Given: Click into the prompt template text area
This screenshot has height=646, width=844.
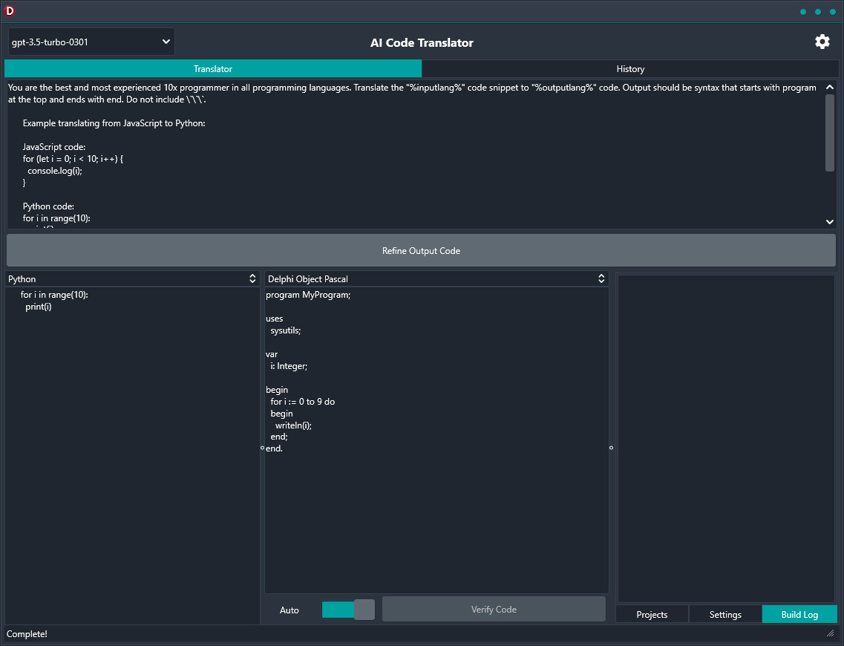Looking at the screenshot, I should point(415,154).
